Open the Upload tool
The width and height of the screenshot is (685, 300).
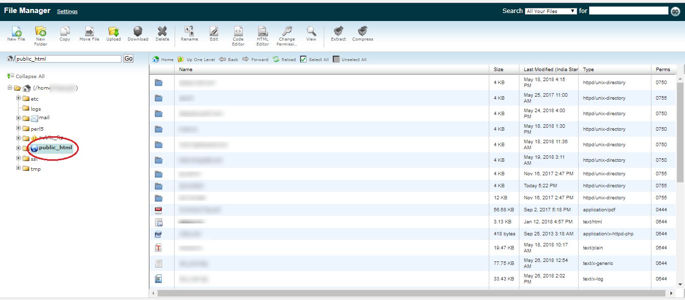113,34
